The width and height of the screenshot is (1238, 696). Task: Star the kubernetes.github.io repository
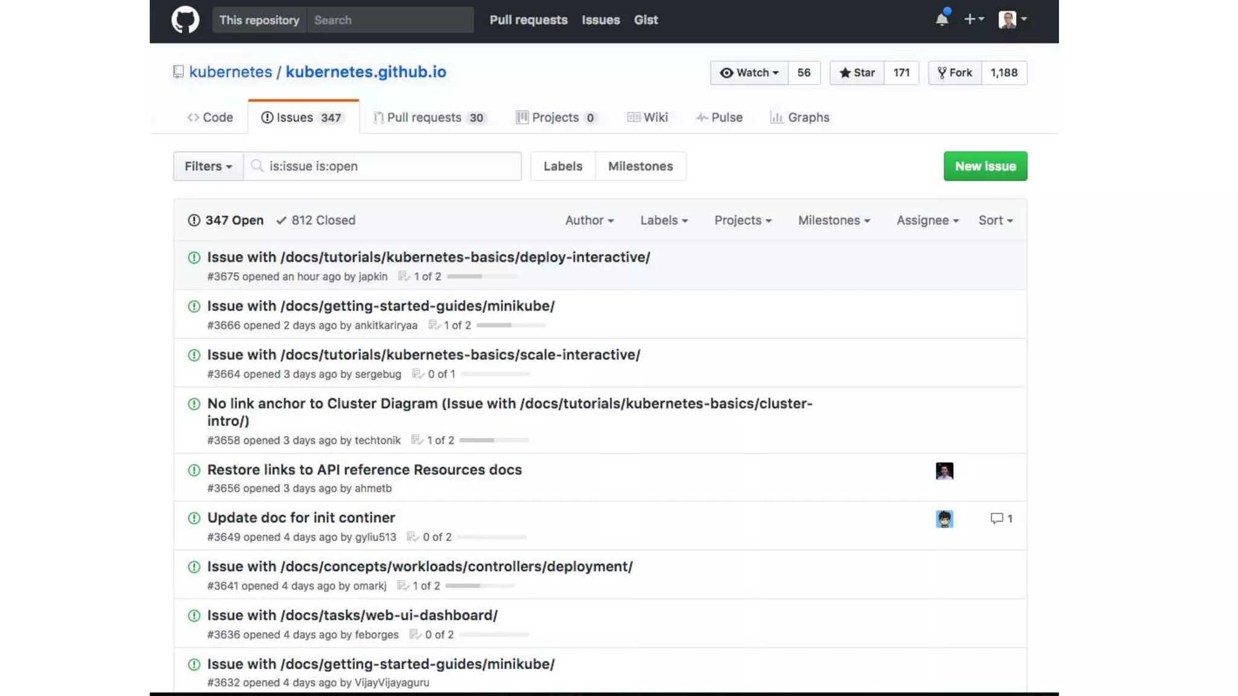tap(857, 72)
